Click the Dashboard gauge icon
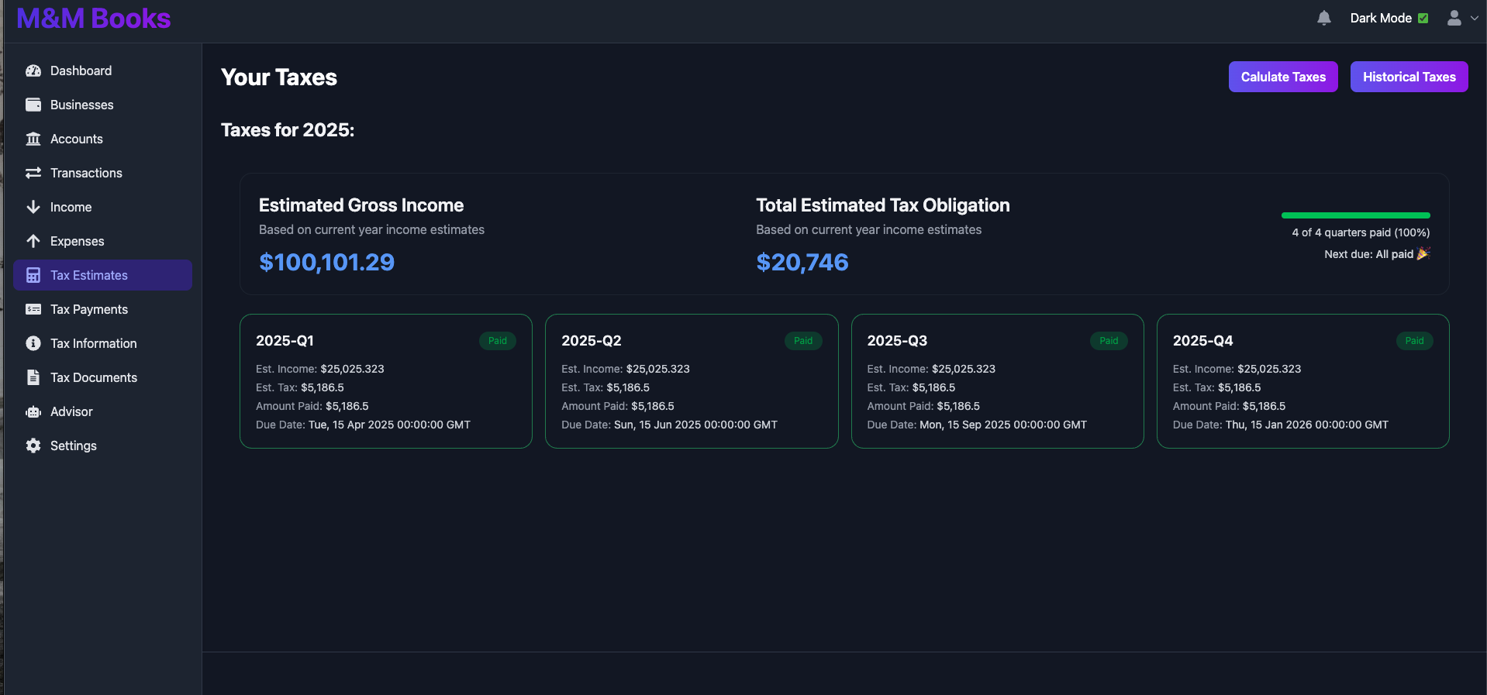This screenshot has width=1487, height=695. point(33,71)
